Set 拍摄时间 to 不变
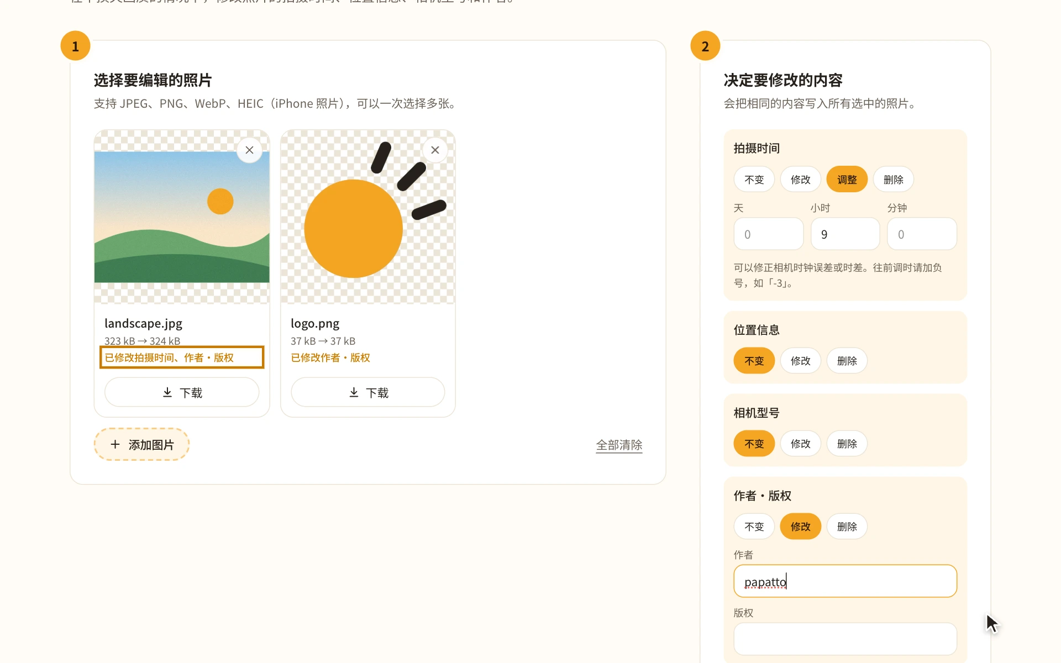1061x663 pixels. click(754, 180)
